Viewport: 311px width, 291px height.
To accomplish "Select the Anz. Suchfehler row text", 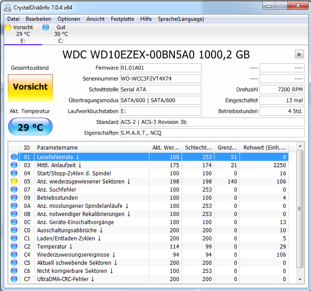I will pos(57,189).
